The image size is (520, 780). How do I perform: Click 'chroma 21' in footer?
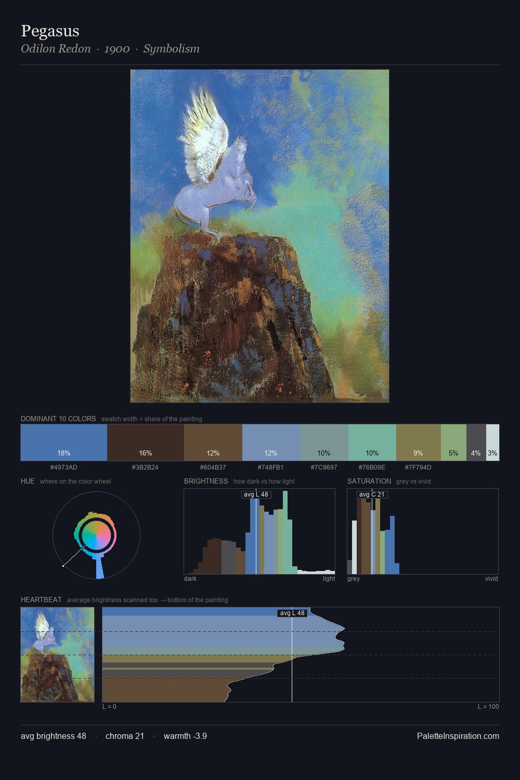pos(125,736)
